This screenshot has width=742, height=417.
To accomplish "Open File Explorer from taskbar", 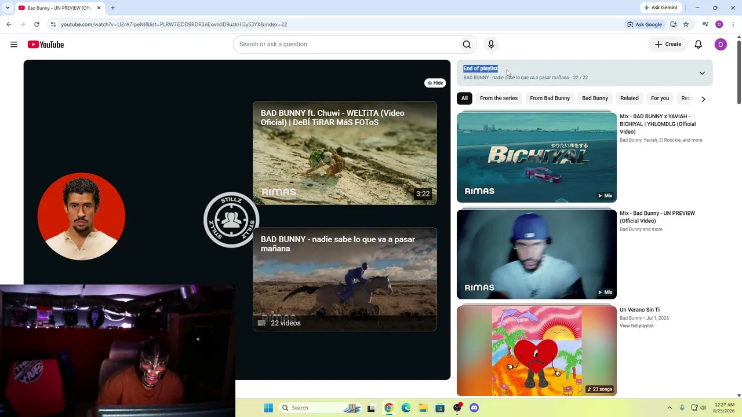I will tap(423, 408).
